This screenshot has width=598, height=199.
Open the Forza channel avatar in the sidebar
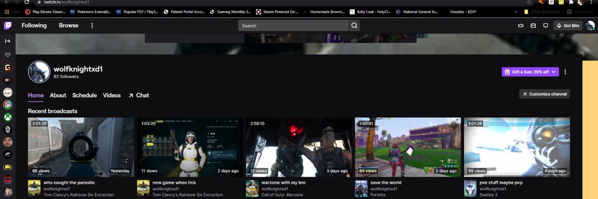[x=8, y=154]
